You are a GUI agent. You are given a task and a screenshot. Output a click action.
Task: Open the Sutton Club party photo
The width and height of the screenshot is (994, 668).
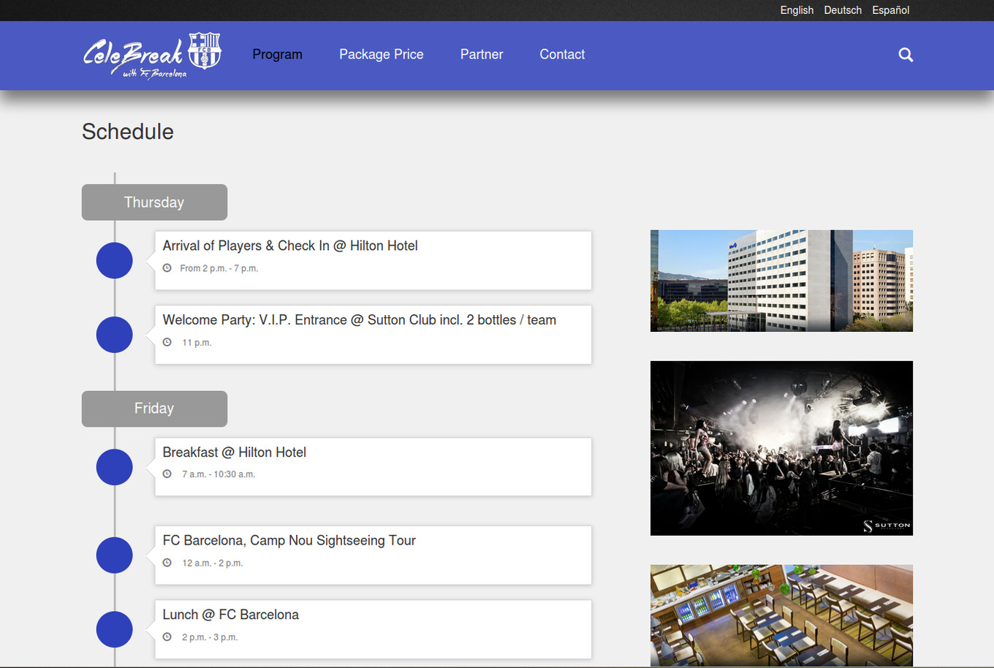(781, 448)
